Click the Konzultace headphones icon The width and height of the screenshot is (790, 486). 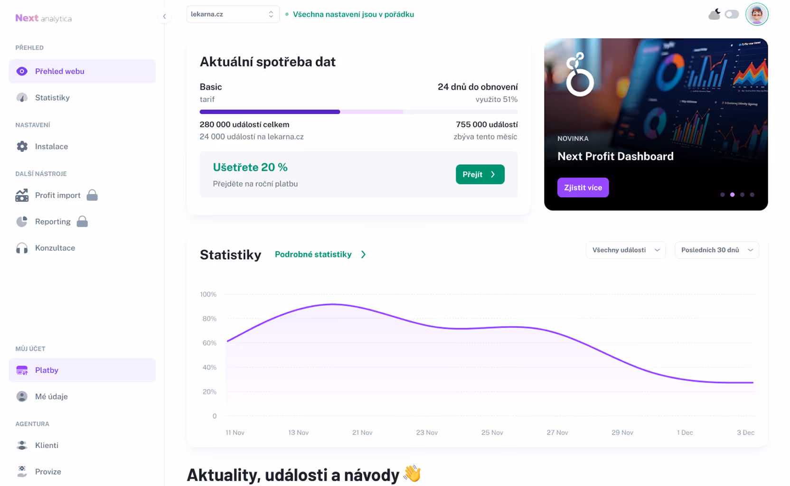coord(22,248)
